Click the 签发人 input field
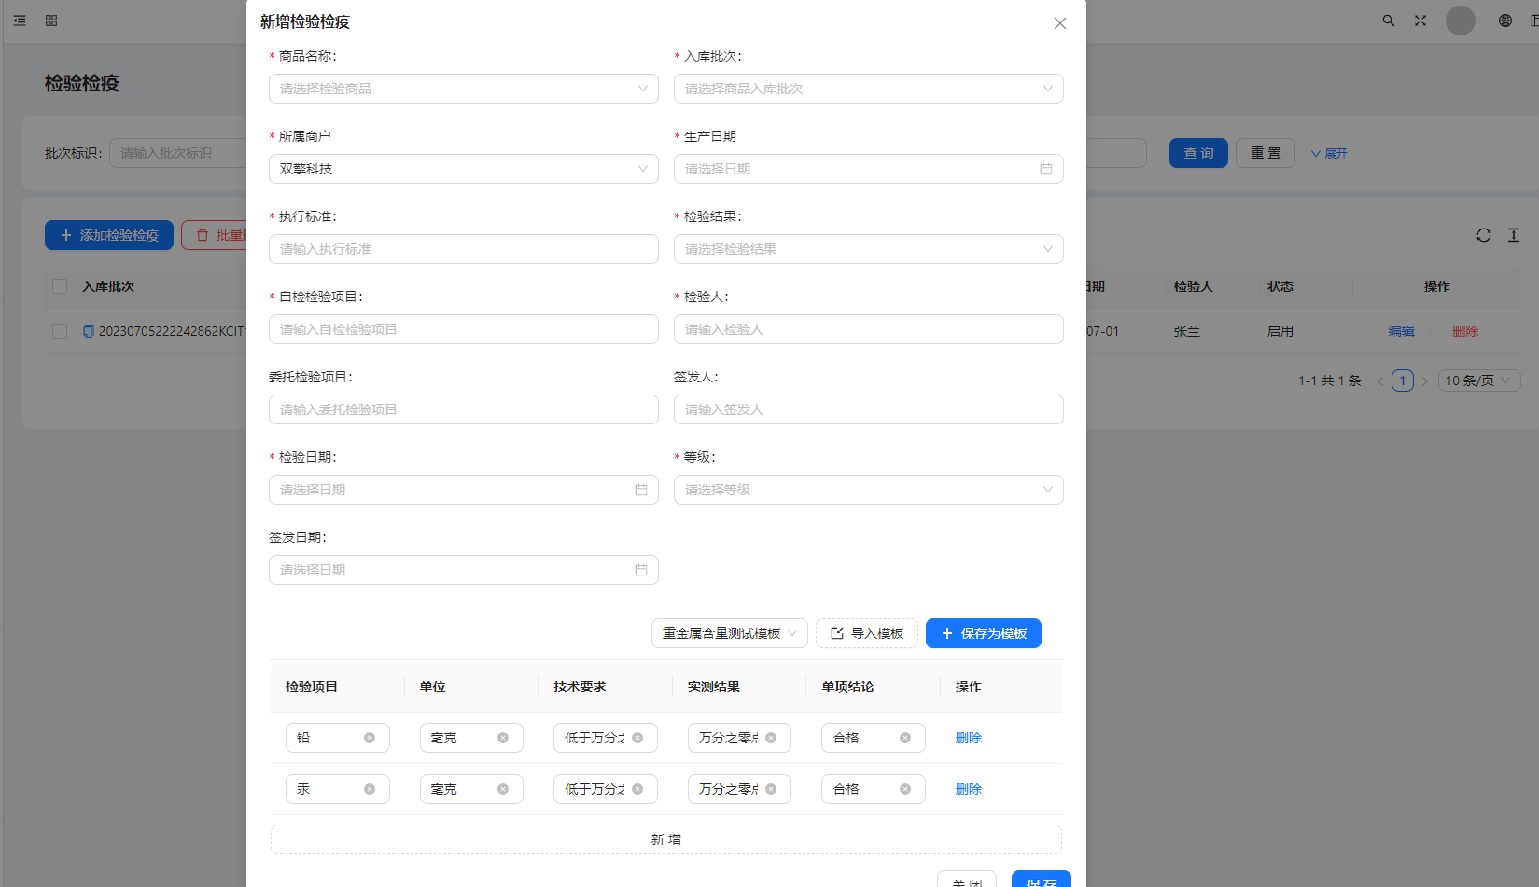The height and width of the screenshot is (887, 1539). click(869, 409)
